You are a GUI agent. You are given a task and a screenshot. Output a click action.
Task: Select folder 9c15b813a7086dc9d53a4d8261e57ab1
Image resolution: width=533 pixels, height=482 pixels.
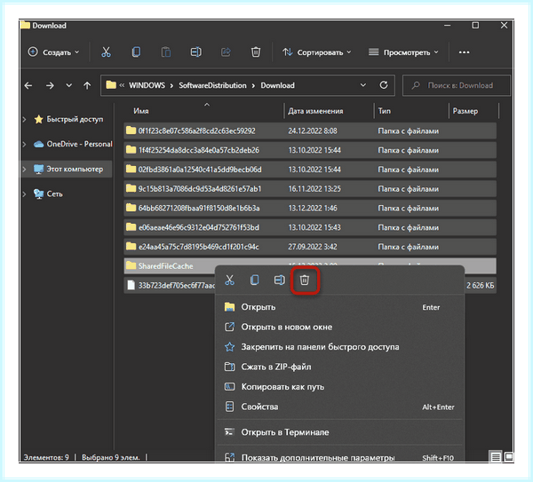click(310, 189)
